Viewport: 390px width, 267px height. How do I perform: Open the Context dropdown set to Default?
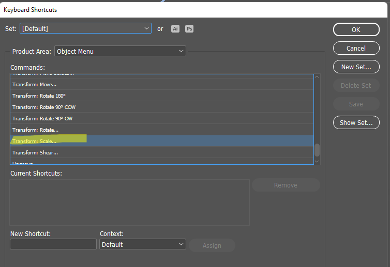coord(143,244)
